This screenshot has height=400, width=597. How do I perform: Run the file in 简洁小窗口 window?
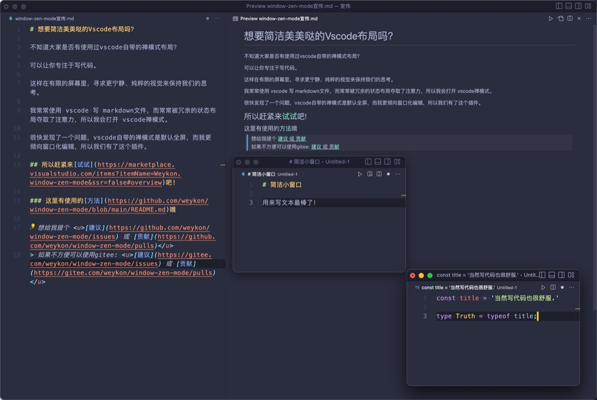359,174
